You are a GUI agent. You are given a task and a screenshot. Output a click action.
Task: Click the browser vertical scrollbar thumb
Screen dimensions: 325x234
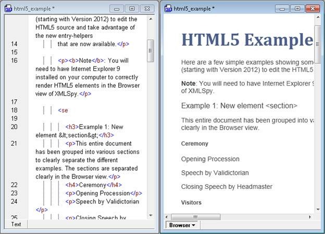[x=317, y=42]
